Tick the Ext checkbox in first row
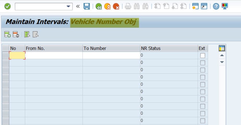Image resolution: width=241 pixels, height=125 pixels. [x=203, y=55]
